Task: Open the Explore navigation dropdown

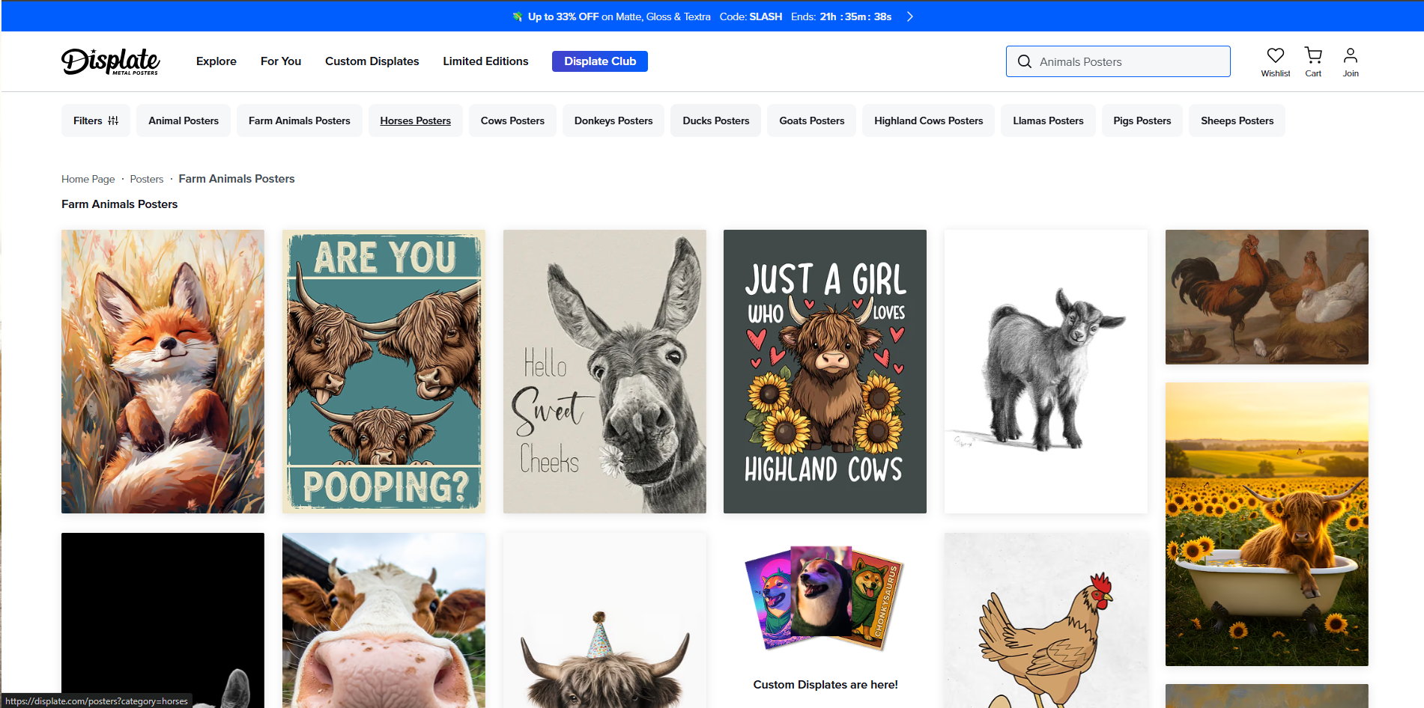Action: (x=216, y=61)
